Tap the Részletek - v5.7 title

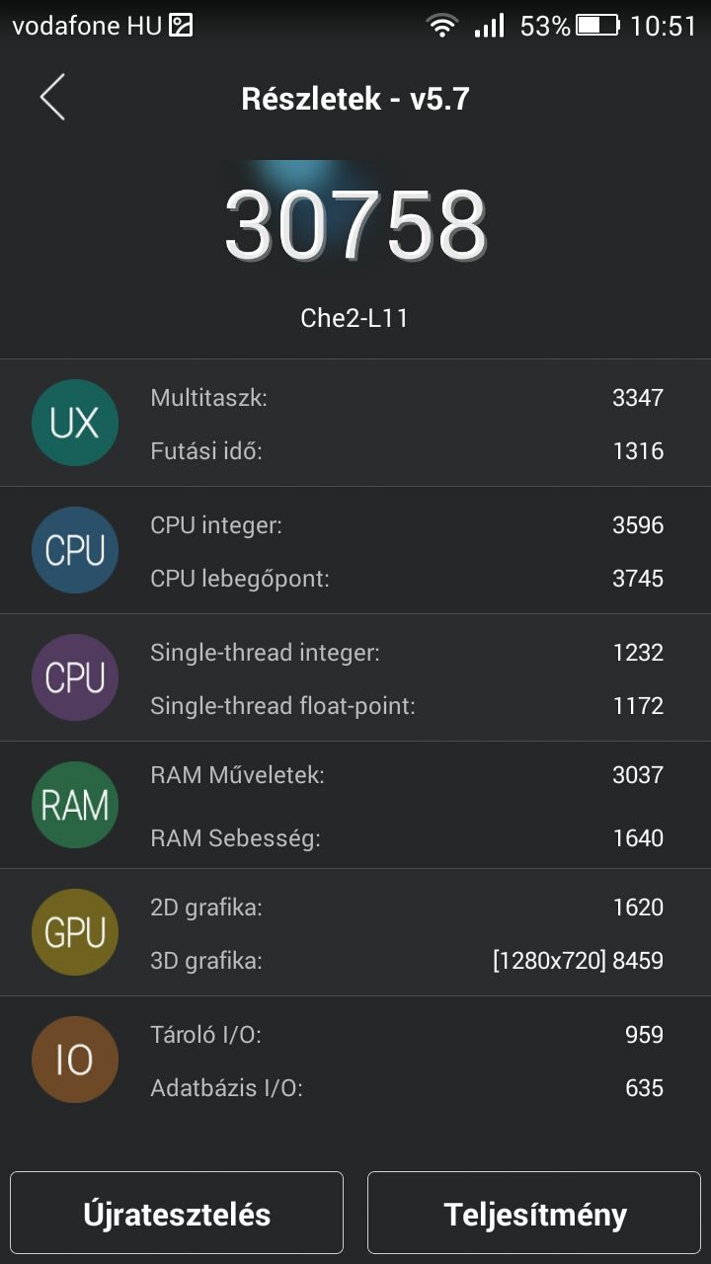point(355,99)
